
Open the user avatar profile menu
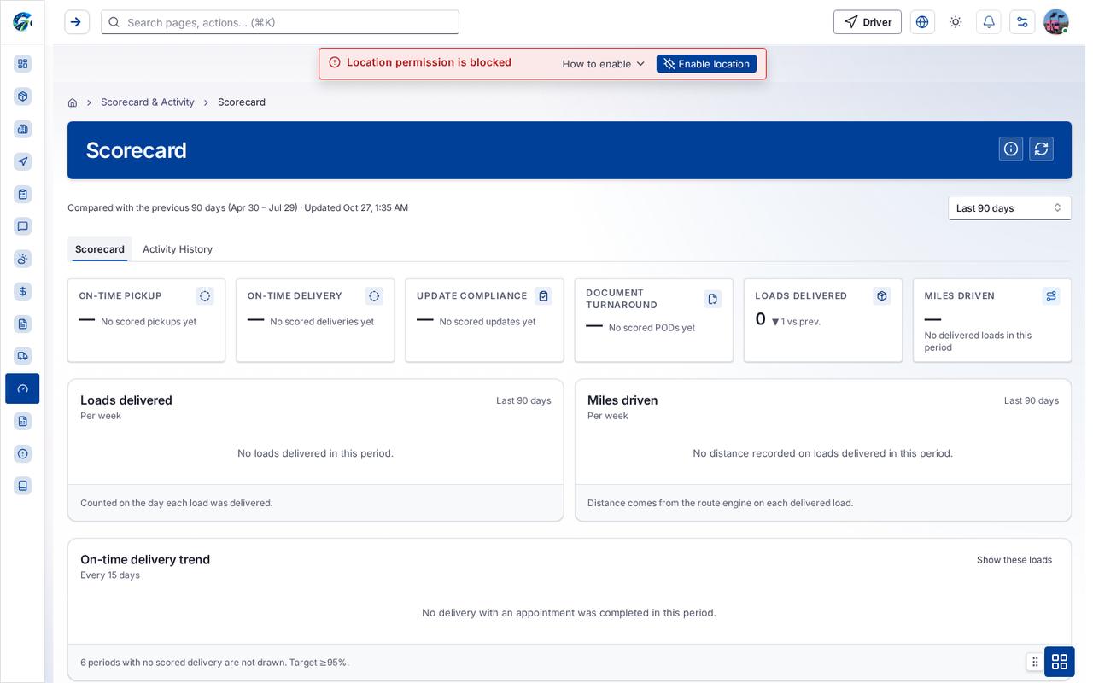coord(1056,22)
